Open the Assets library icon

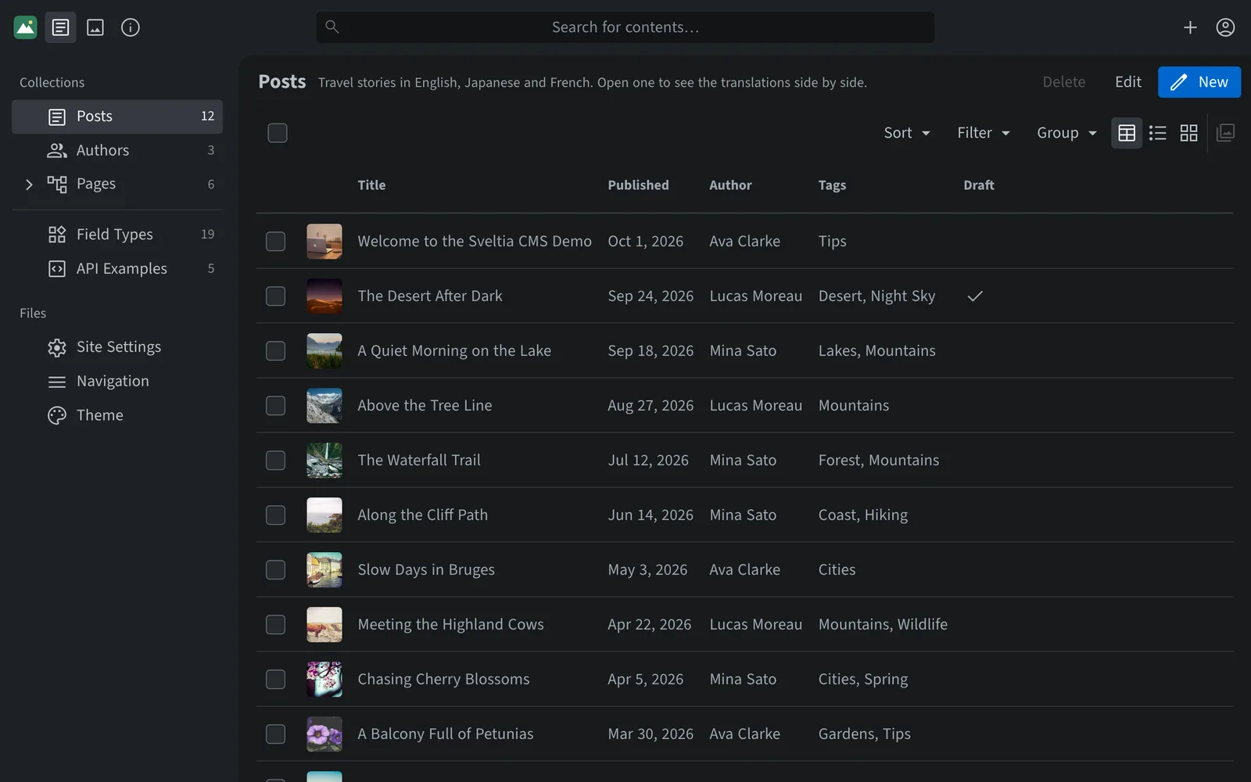[95, 27]
